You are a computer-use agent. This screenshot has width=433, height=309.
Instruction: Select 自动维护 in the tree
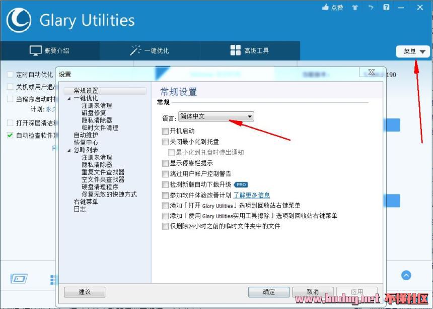(86, 135)
